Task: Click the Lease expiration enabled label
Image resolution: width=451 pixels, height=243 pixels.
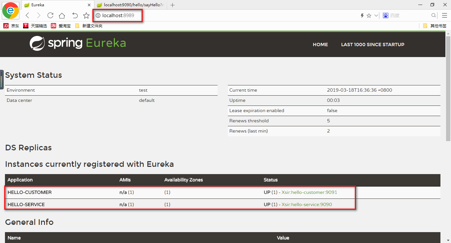Action: pyautogui.click(x=257, y=110)
